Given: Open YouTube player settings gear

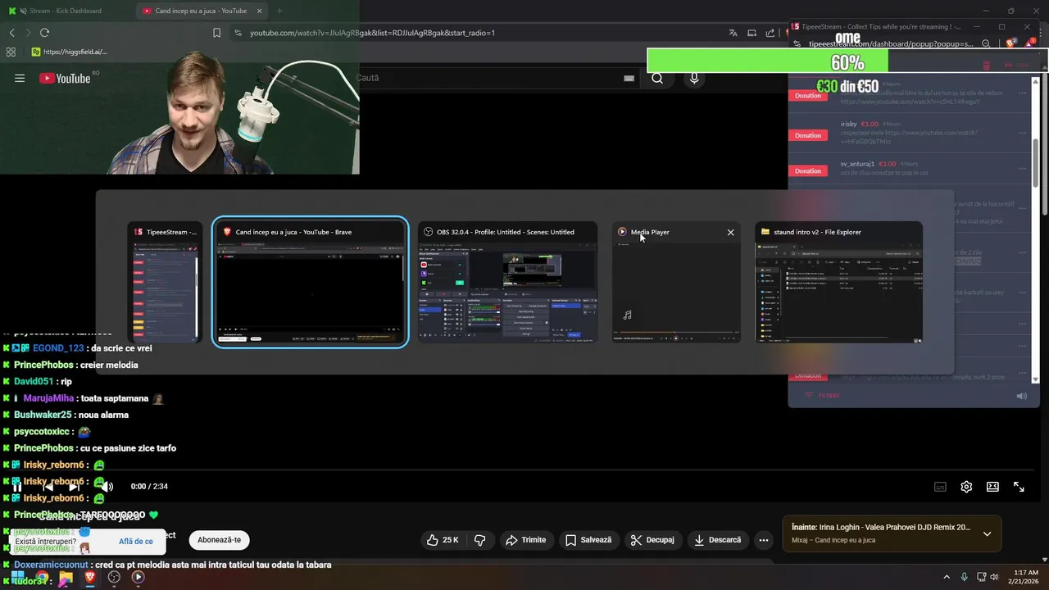Looking at the screenshot, I should 966,487.
